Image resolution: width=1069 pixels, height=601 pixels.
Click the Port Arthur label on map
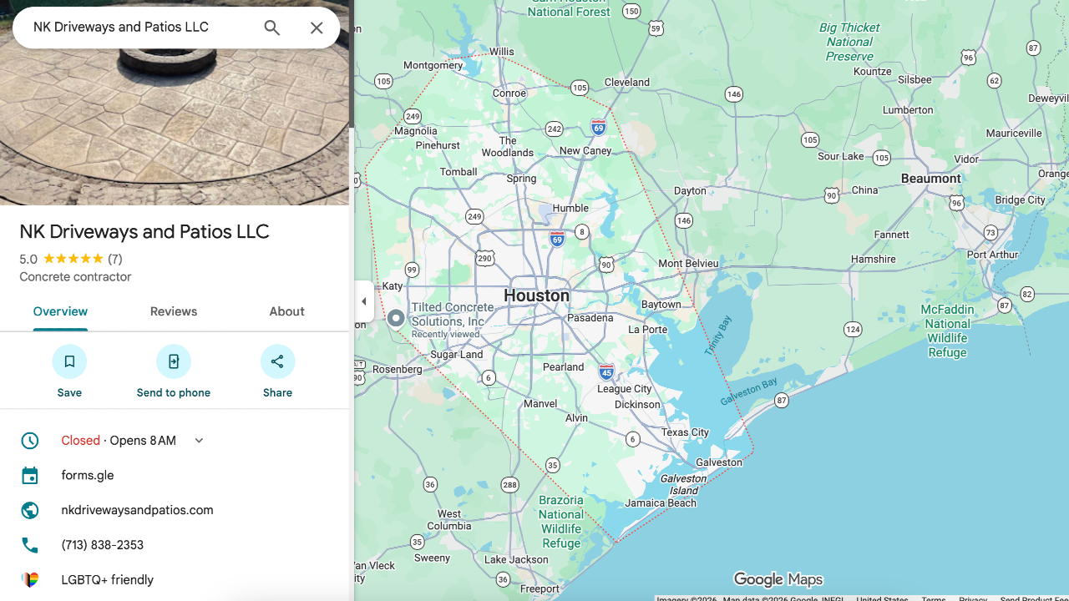992,255
